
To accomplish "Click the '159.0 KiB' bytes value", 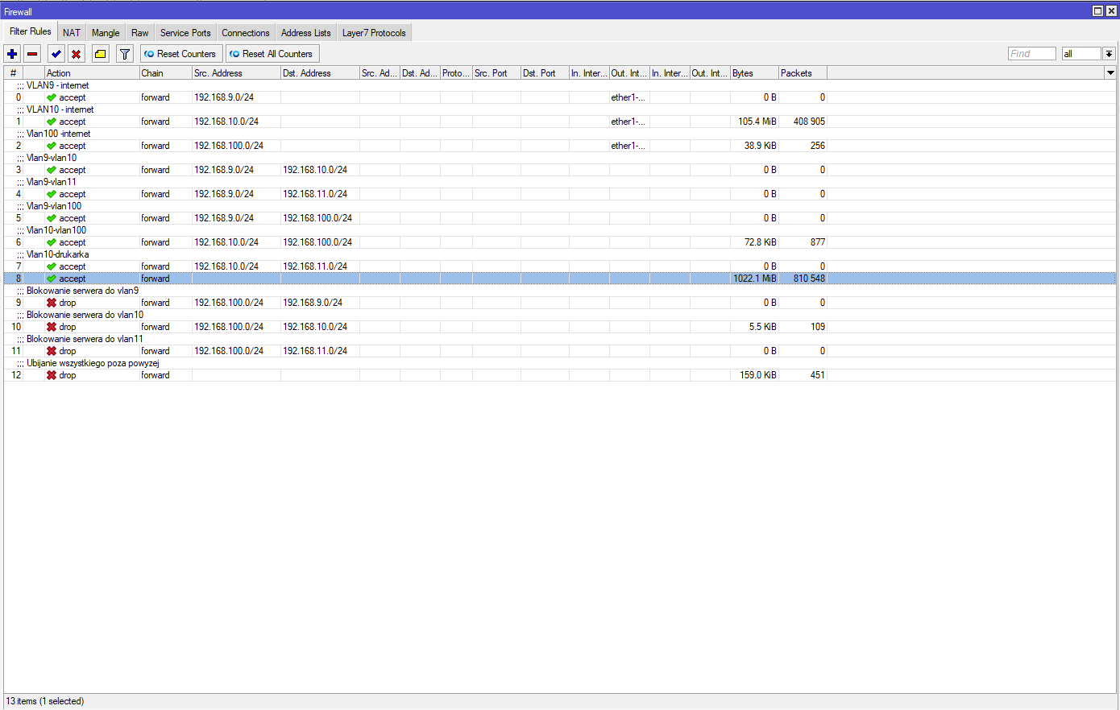I will (x=758, y=375).
